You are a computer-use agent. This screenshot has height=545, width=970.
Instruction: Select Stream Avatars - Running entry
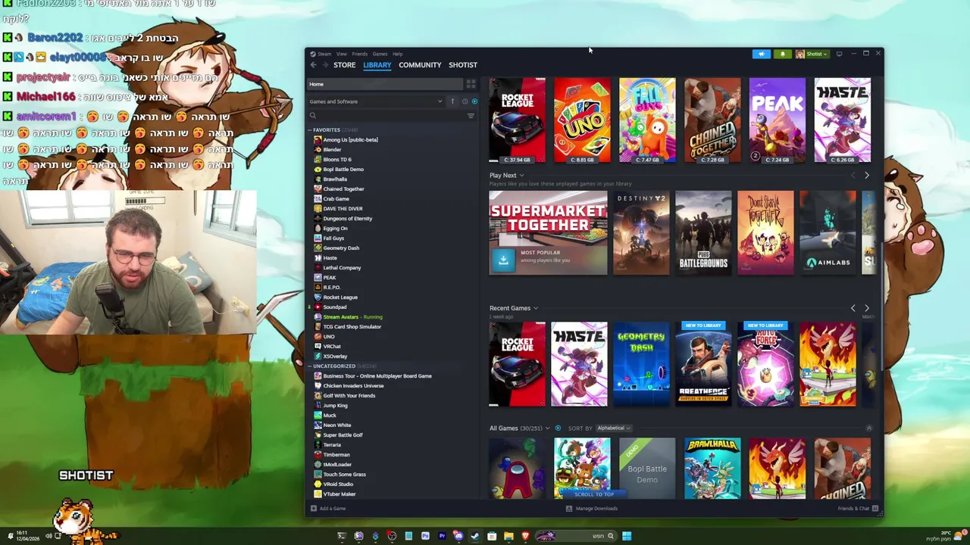(352, 317)
